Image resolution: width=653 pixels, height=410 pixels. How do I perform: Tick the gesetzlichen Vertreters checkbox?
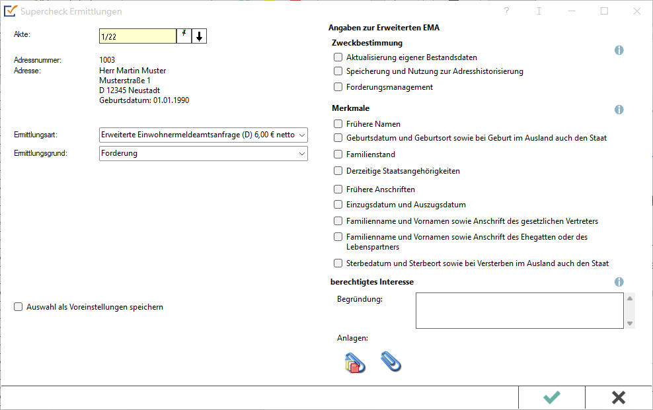338,221
